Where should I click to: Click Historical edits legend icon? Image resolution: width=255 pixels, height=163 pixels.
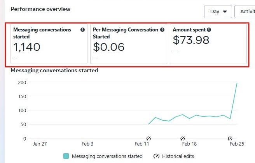(x=156, y=156)
